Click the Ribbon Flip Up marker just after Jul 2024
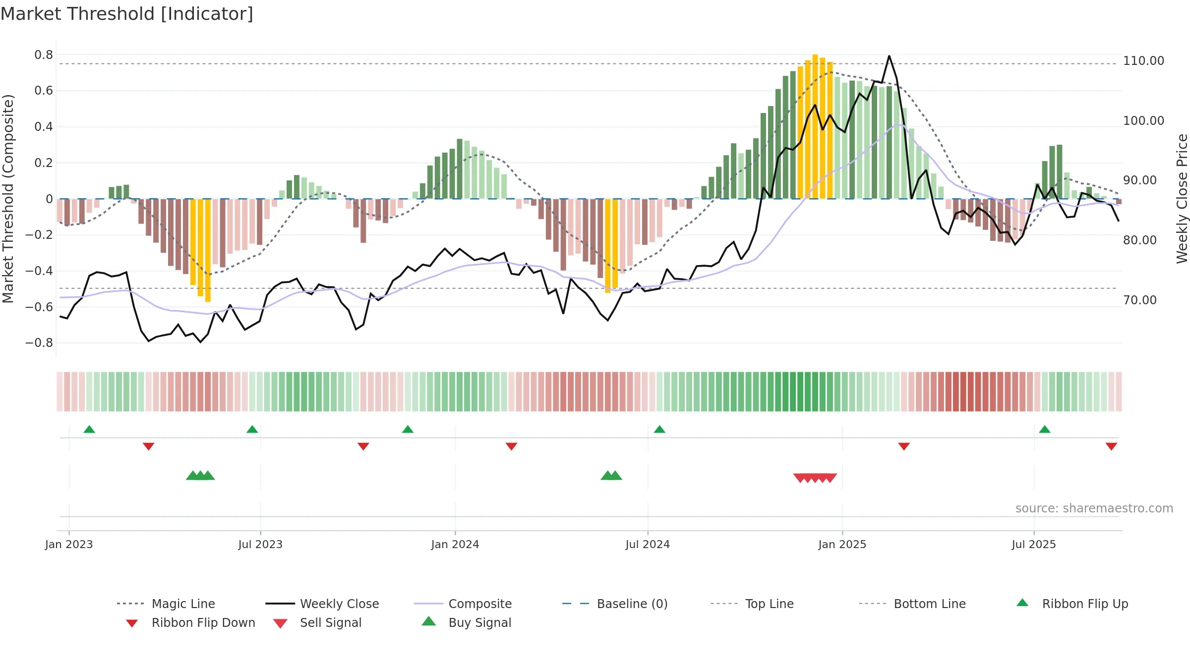The image size is (1190, 669). [x=659, y=429]
